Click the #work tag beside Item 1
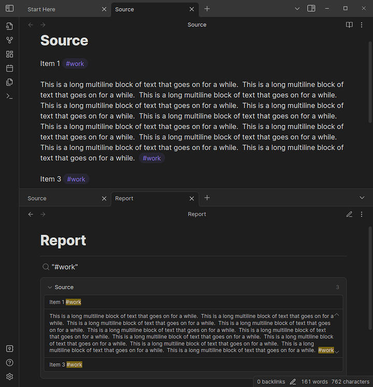Viewport: 373px width, 387px height. (x=75, y=64)
